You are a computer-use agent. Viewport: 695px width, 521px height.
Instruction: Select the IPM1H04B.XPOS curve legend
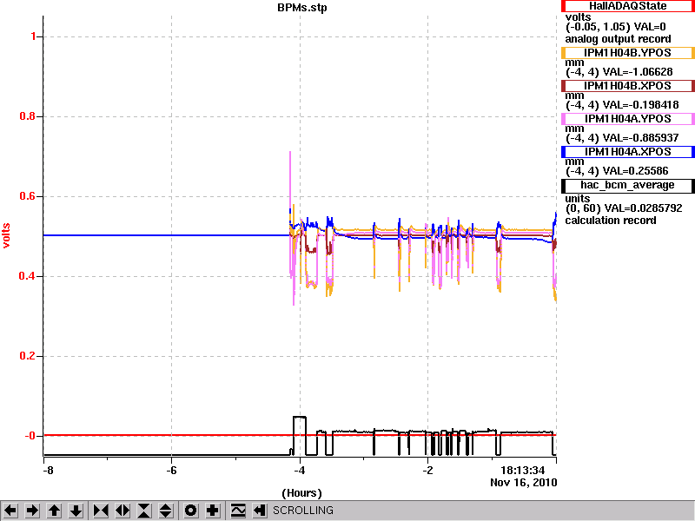(x=627, y=86)
